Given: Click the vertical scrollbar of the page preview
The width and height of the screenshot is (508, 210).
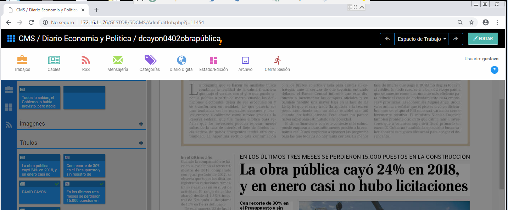Looking at the screenshot, I should (502, 144).
